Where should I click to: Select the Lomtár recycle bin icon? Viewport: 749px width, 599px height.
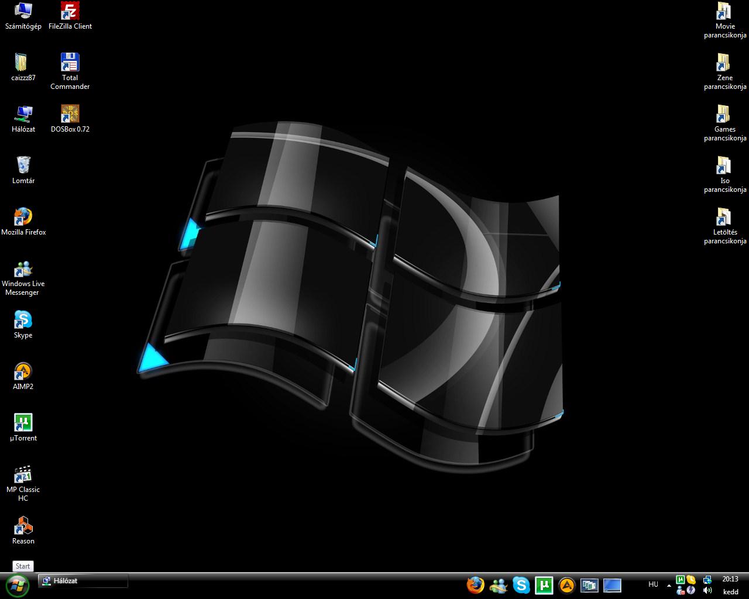click(23, 170)
